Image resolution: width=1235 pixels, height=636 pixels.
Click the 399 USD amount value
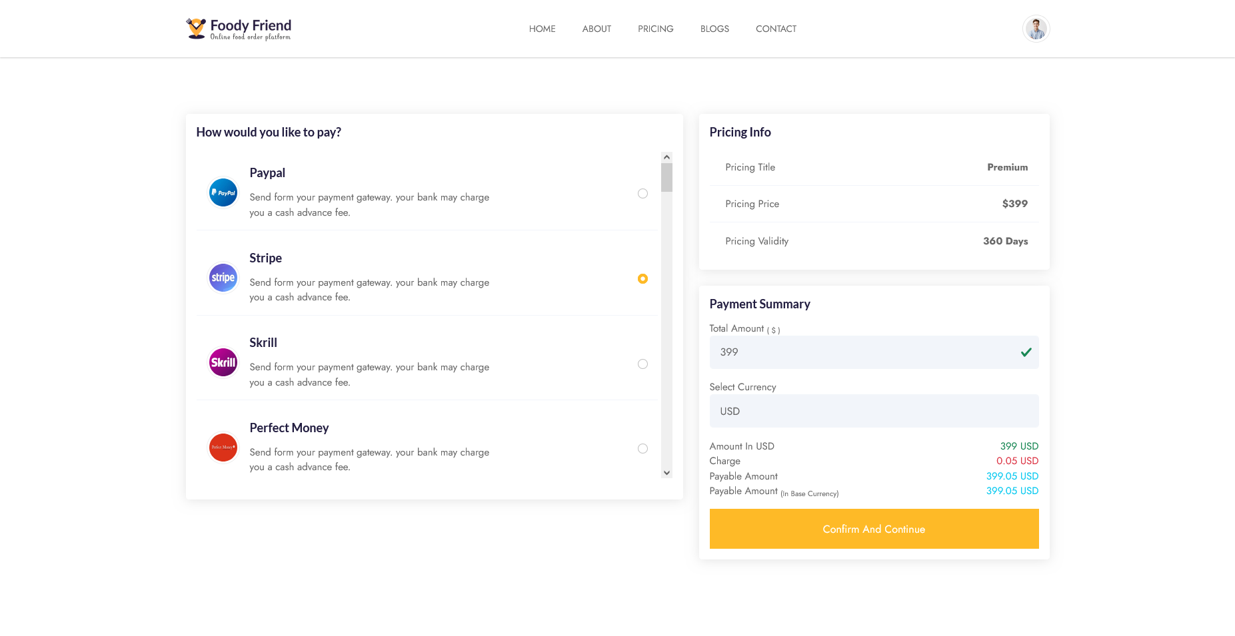tap(1019, 446)
